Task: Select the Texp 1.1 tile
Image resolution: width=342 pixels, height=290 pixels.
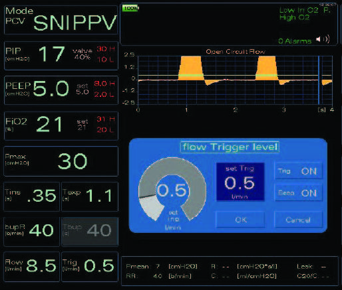Action: [90, 196]
